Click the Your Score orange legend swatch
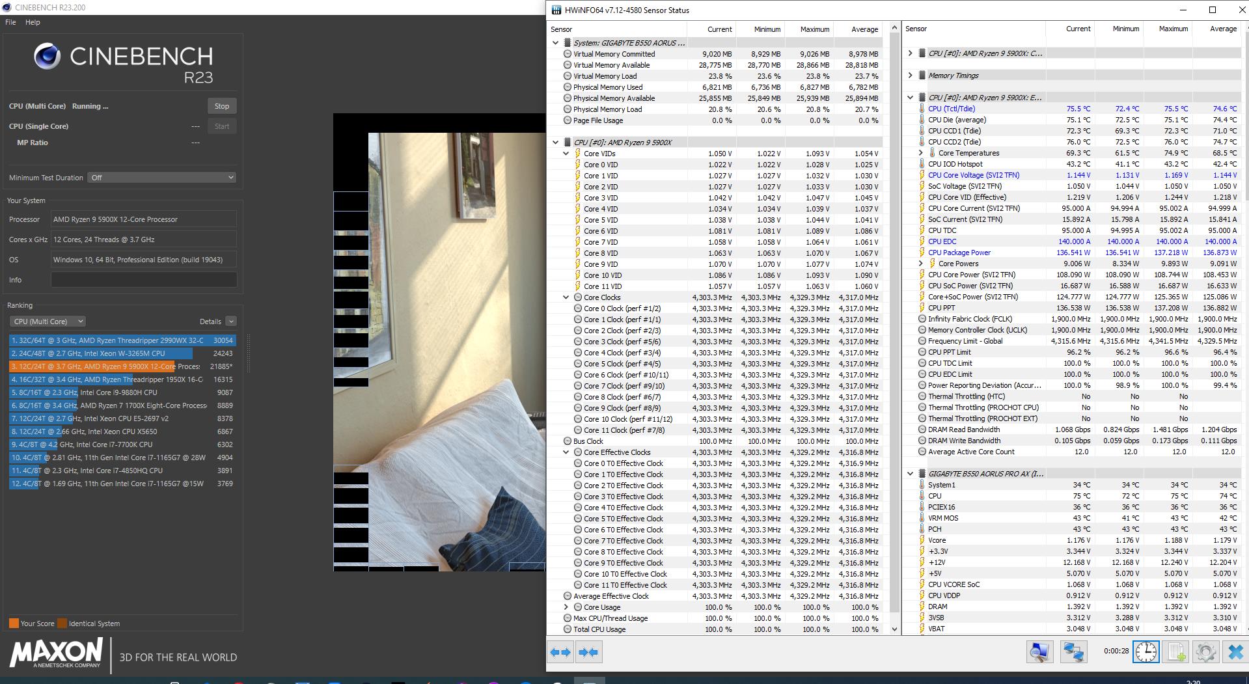Screen dimensions: 1249x684 click(x=14, y=623)
